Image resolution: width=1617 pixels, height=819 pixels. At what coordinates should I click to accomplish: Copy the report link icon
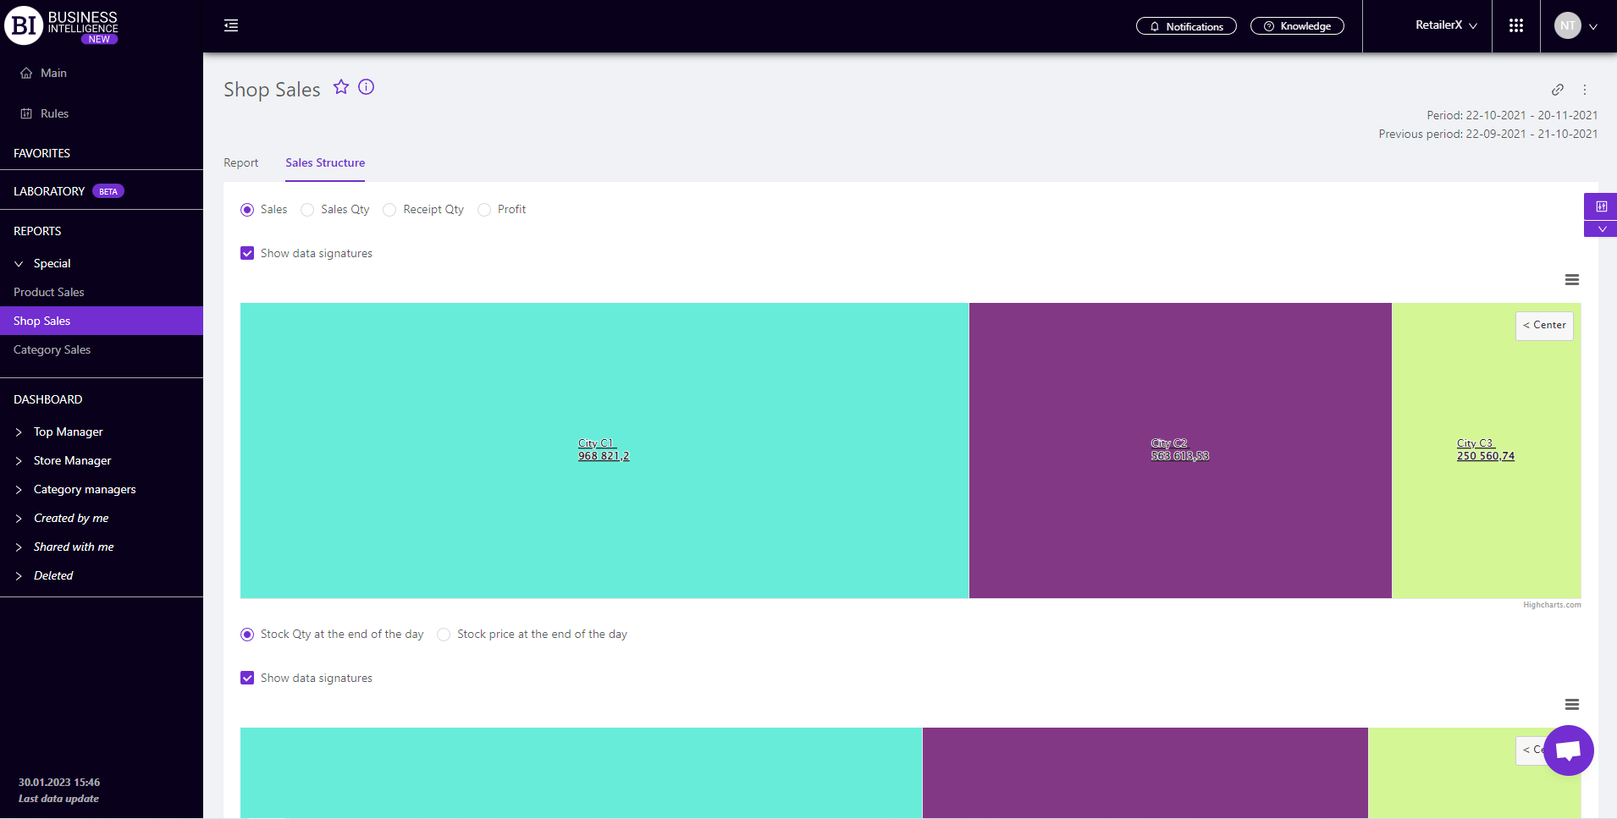coord(1557,90)
